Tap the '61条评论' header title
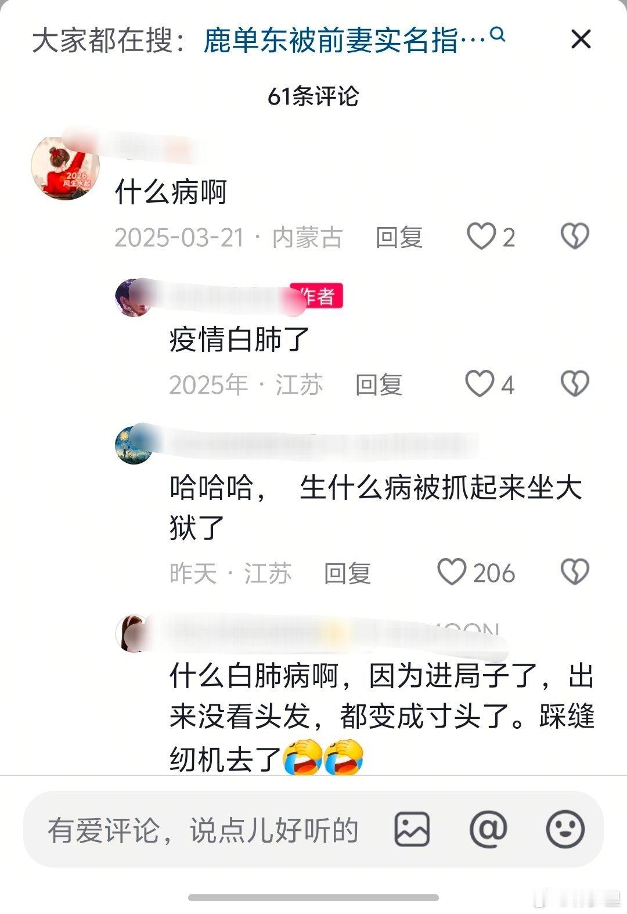The height and width of the screenshot is (914, 627). coord(313,96)
